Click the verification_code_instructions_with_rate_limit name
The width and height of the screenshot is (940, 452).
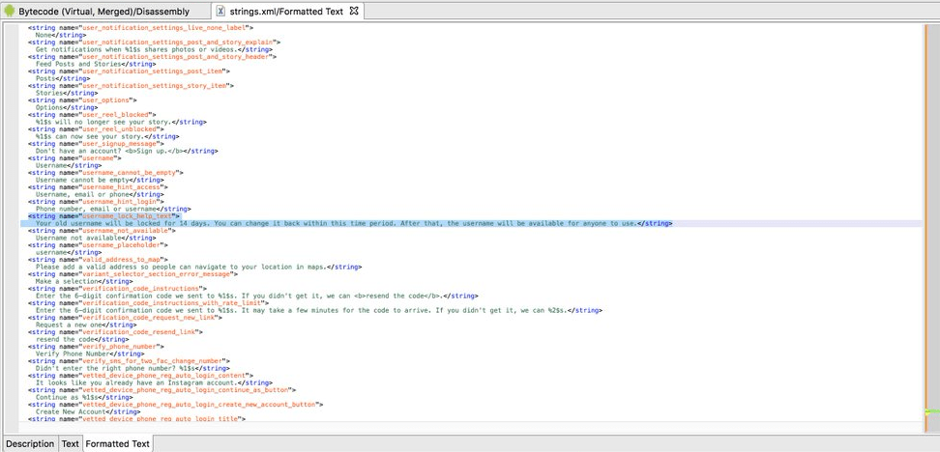point(172,303)
